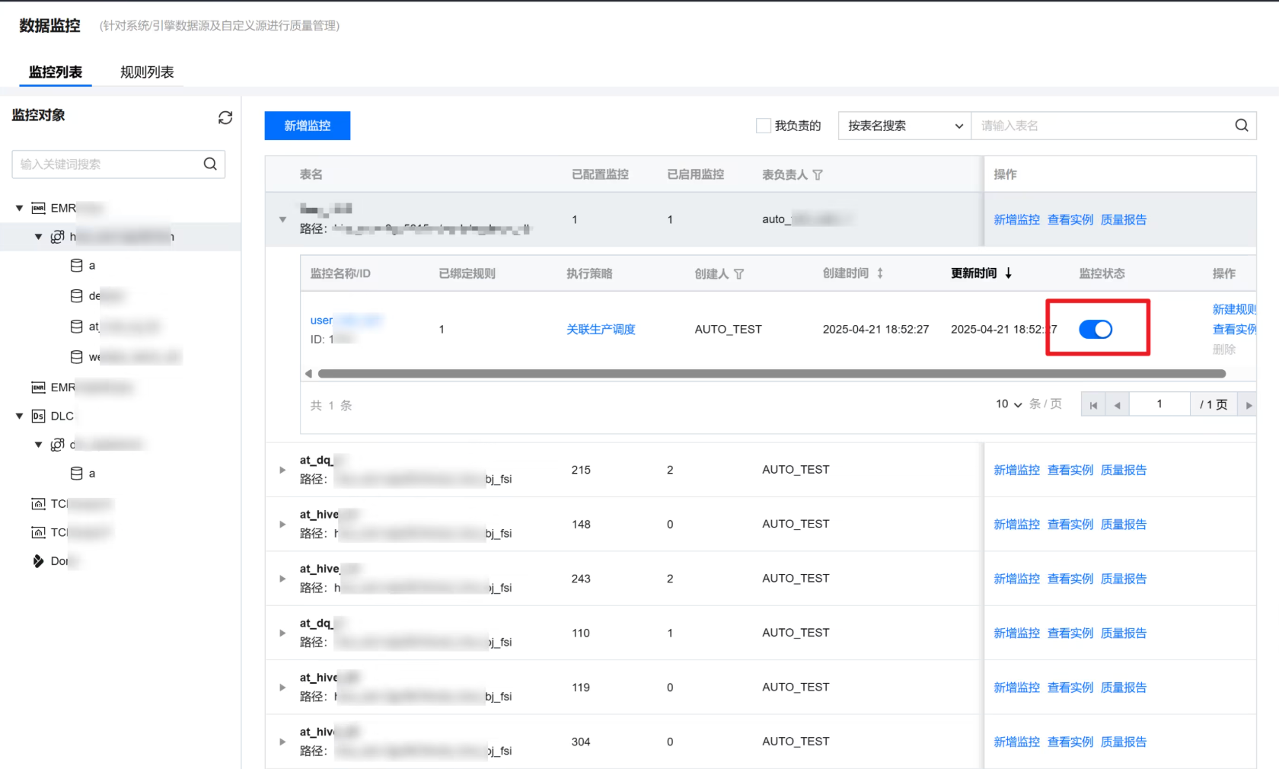The width and height of the screenshot is (1279, 769).
Task: Click the magnifier icon in table name search
Action: [x=1241, y=126]
